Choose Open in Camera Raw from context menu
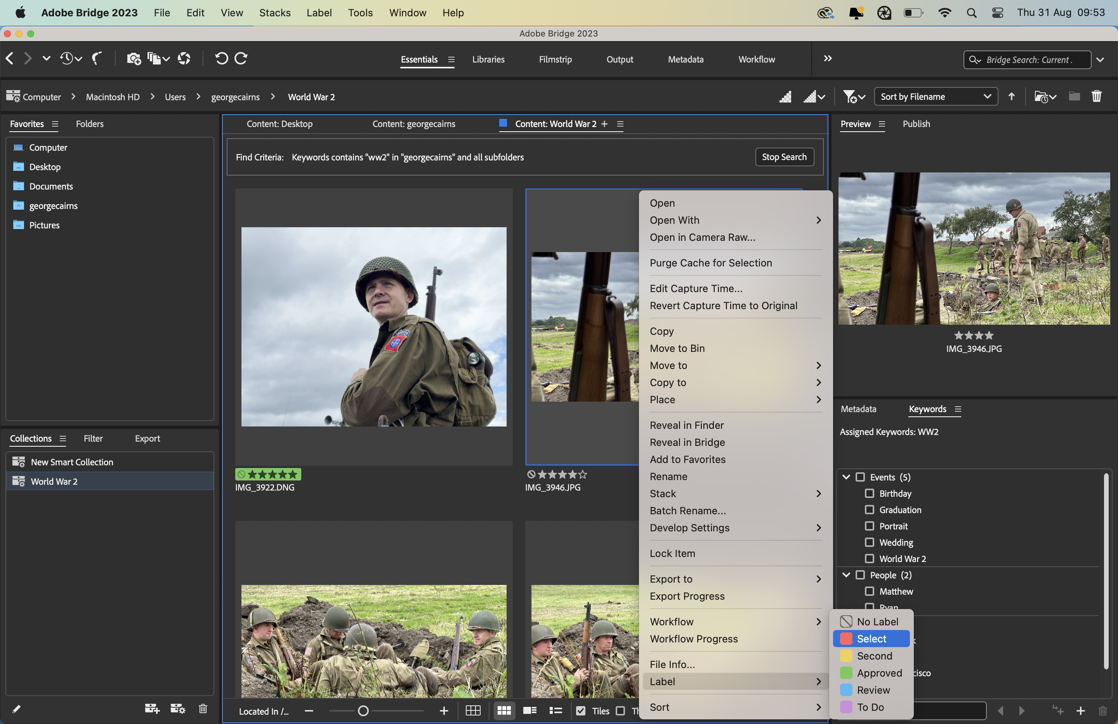This screenshot has height=724, width=1118. (702, 237)
